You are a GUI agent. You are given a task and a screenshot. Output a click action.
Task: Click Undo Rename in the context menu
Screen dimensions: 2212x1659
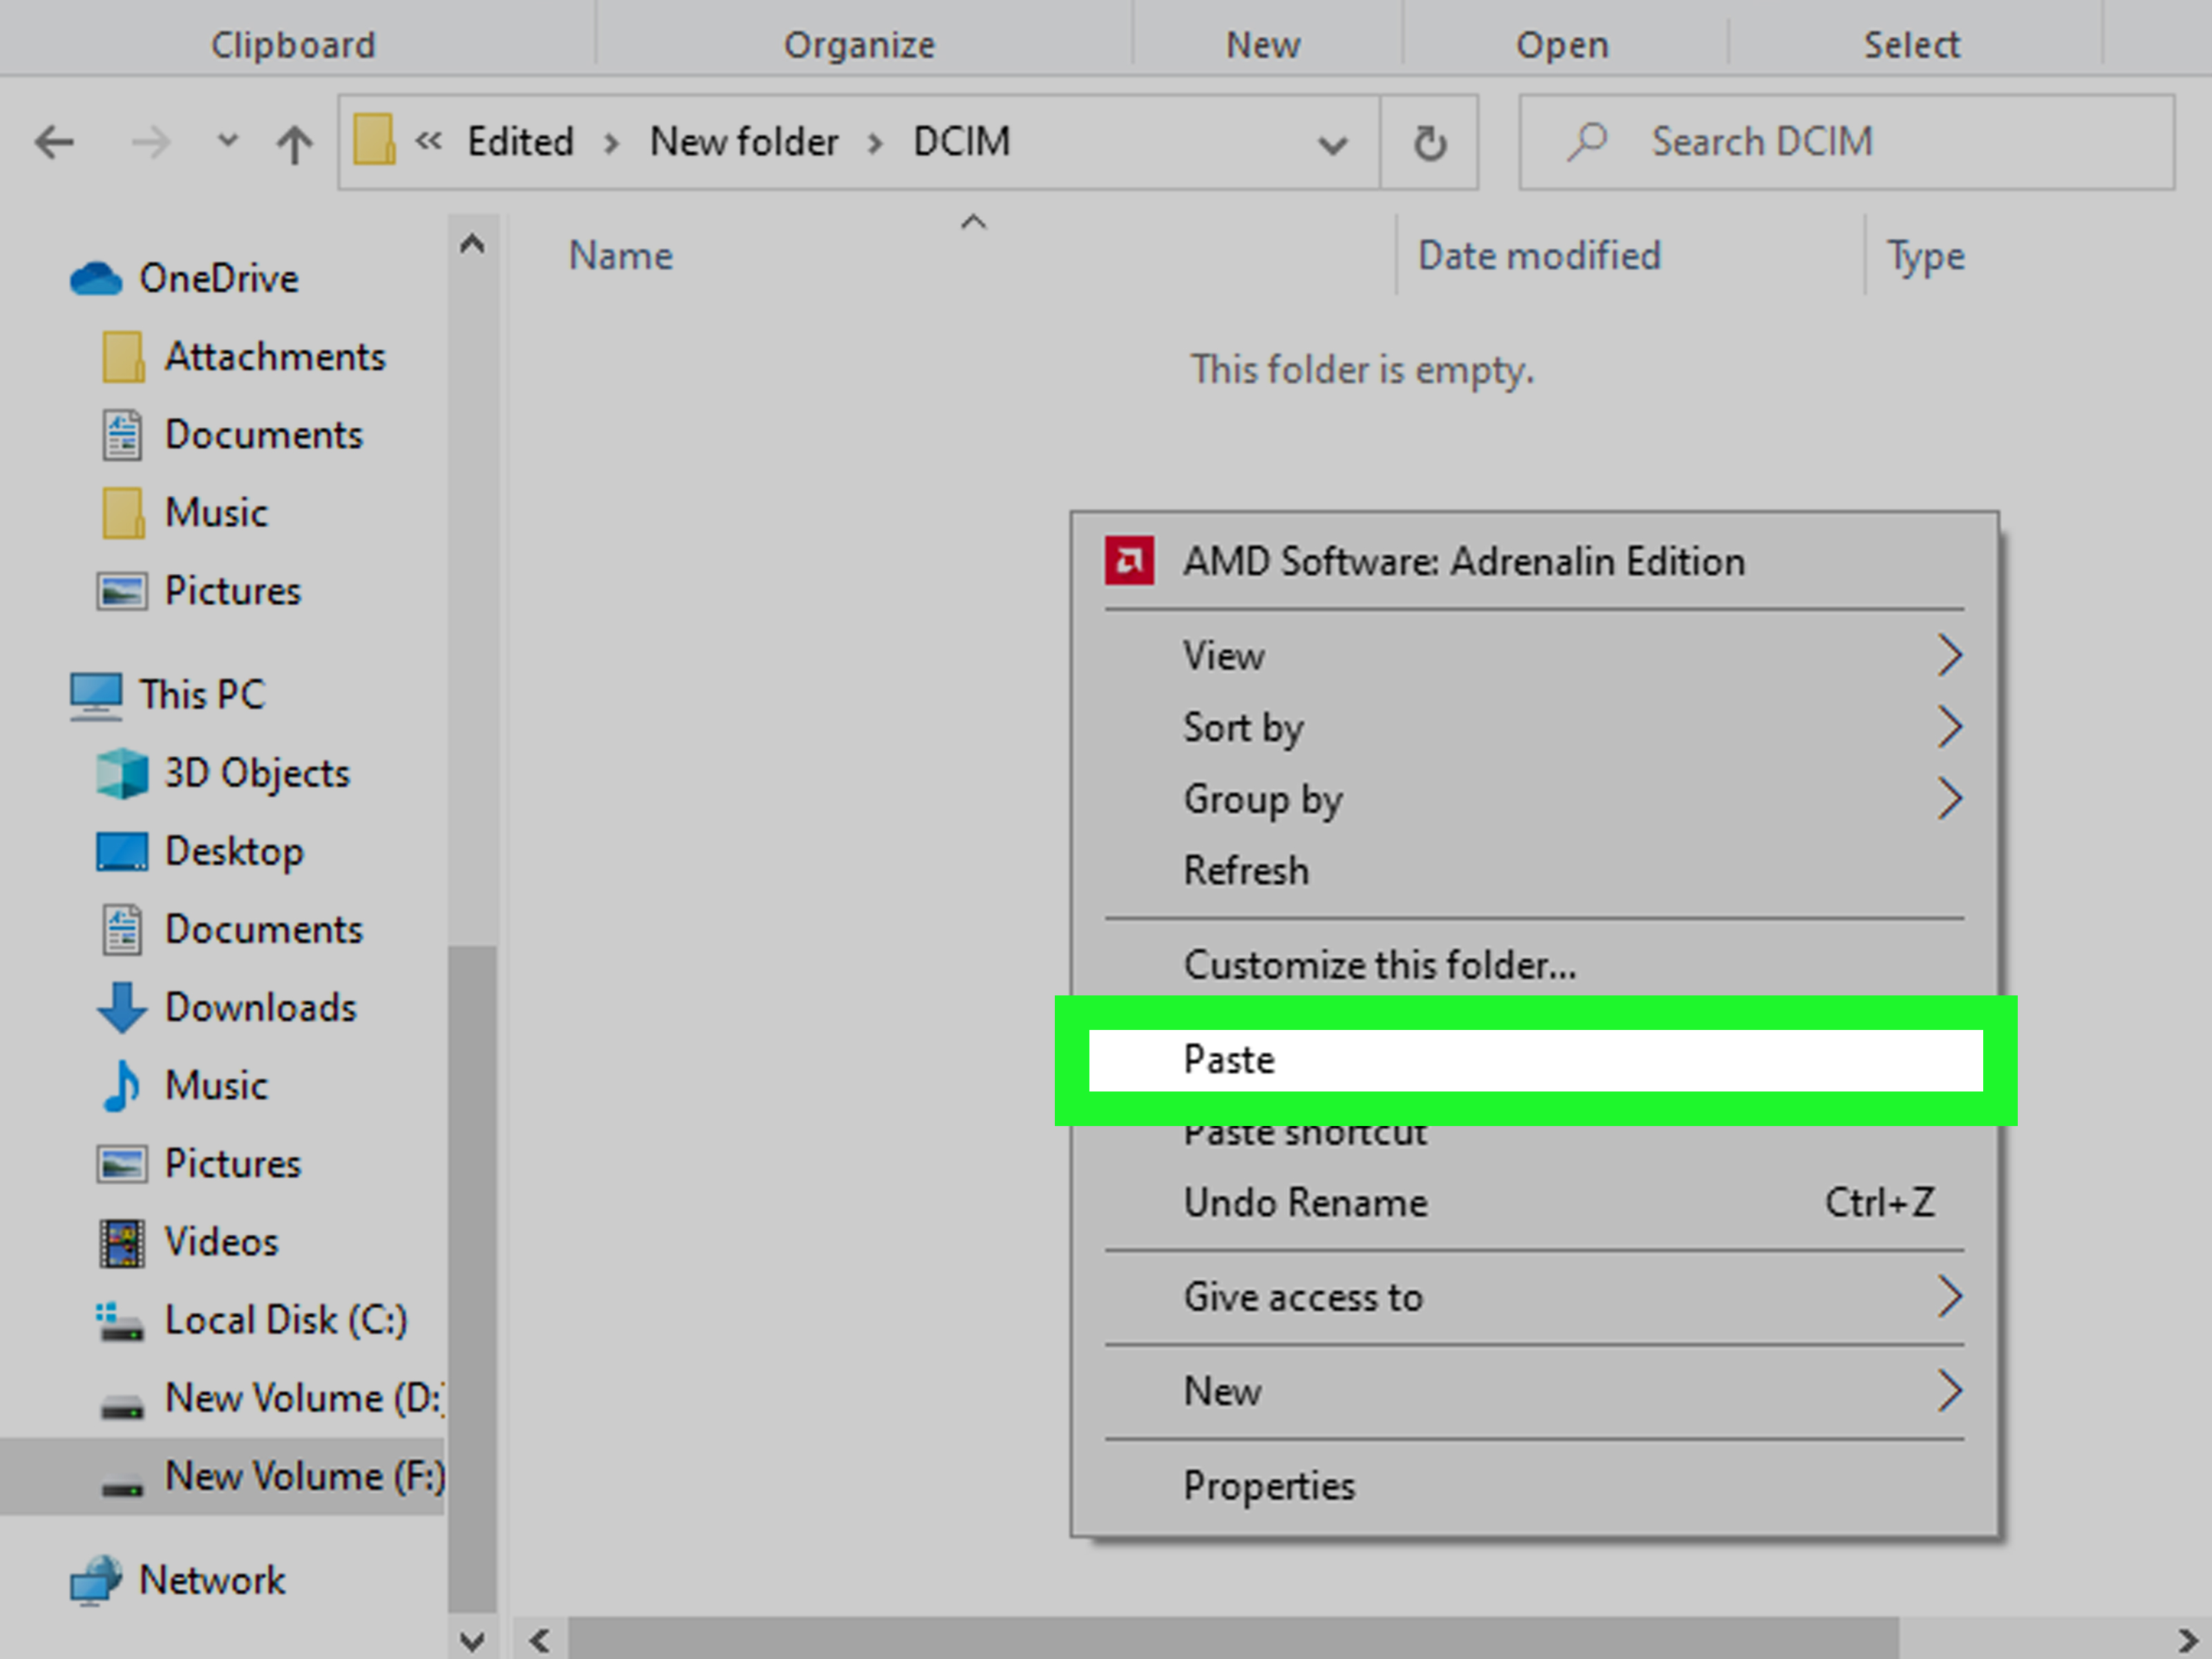click(1304, 1203)
